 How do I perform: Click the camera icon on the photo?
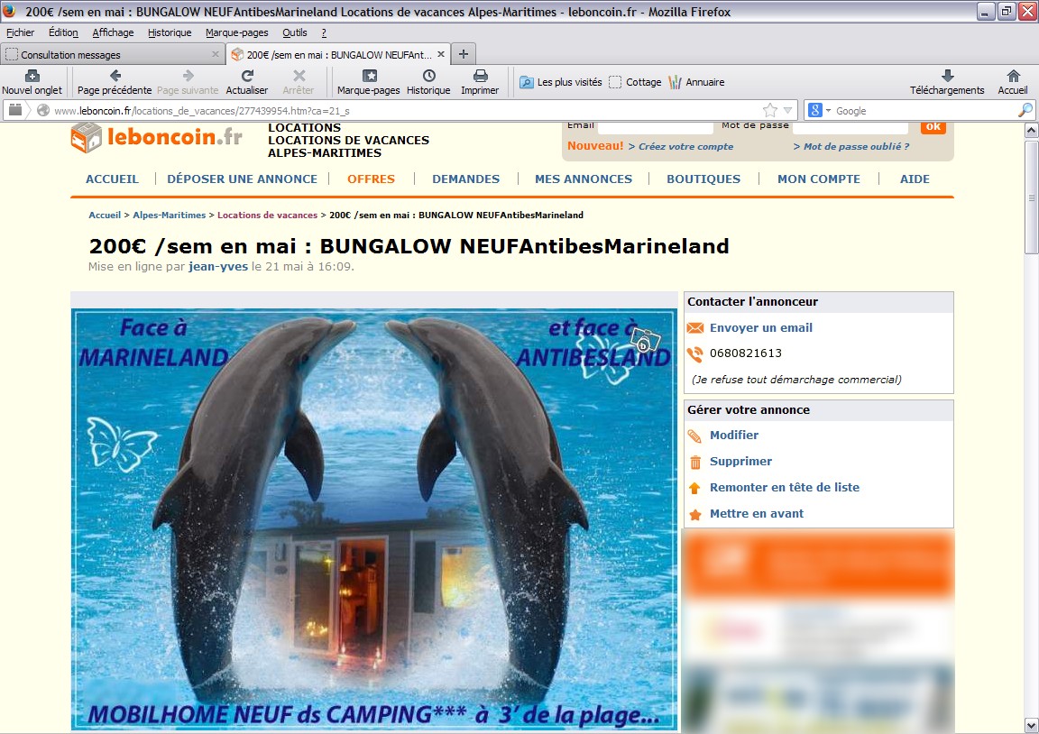[x=644, y=341]
